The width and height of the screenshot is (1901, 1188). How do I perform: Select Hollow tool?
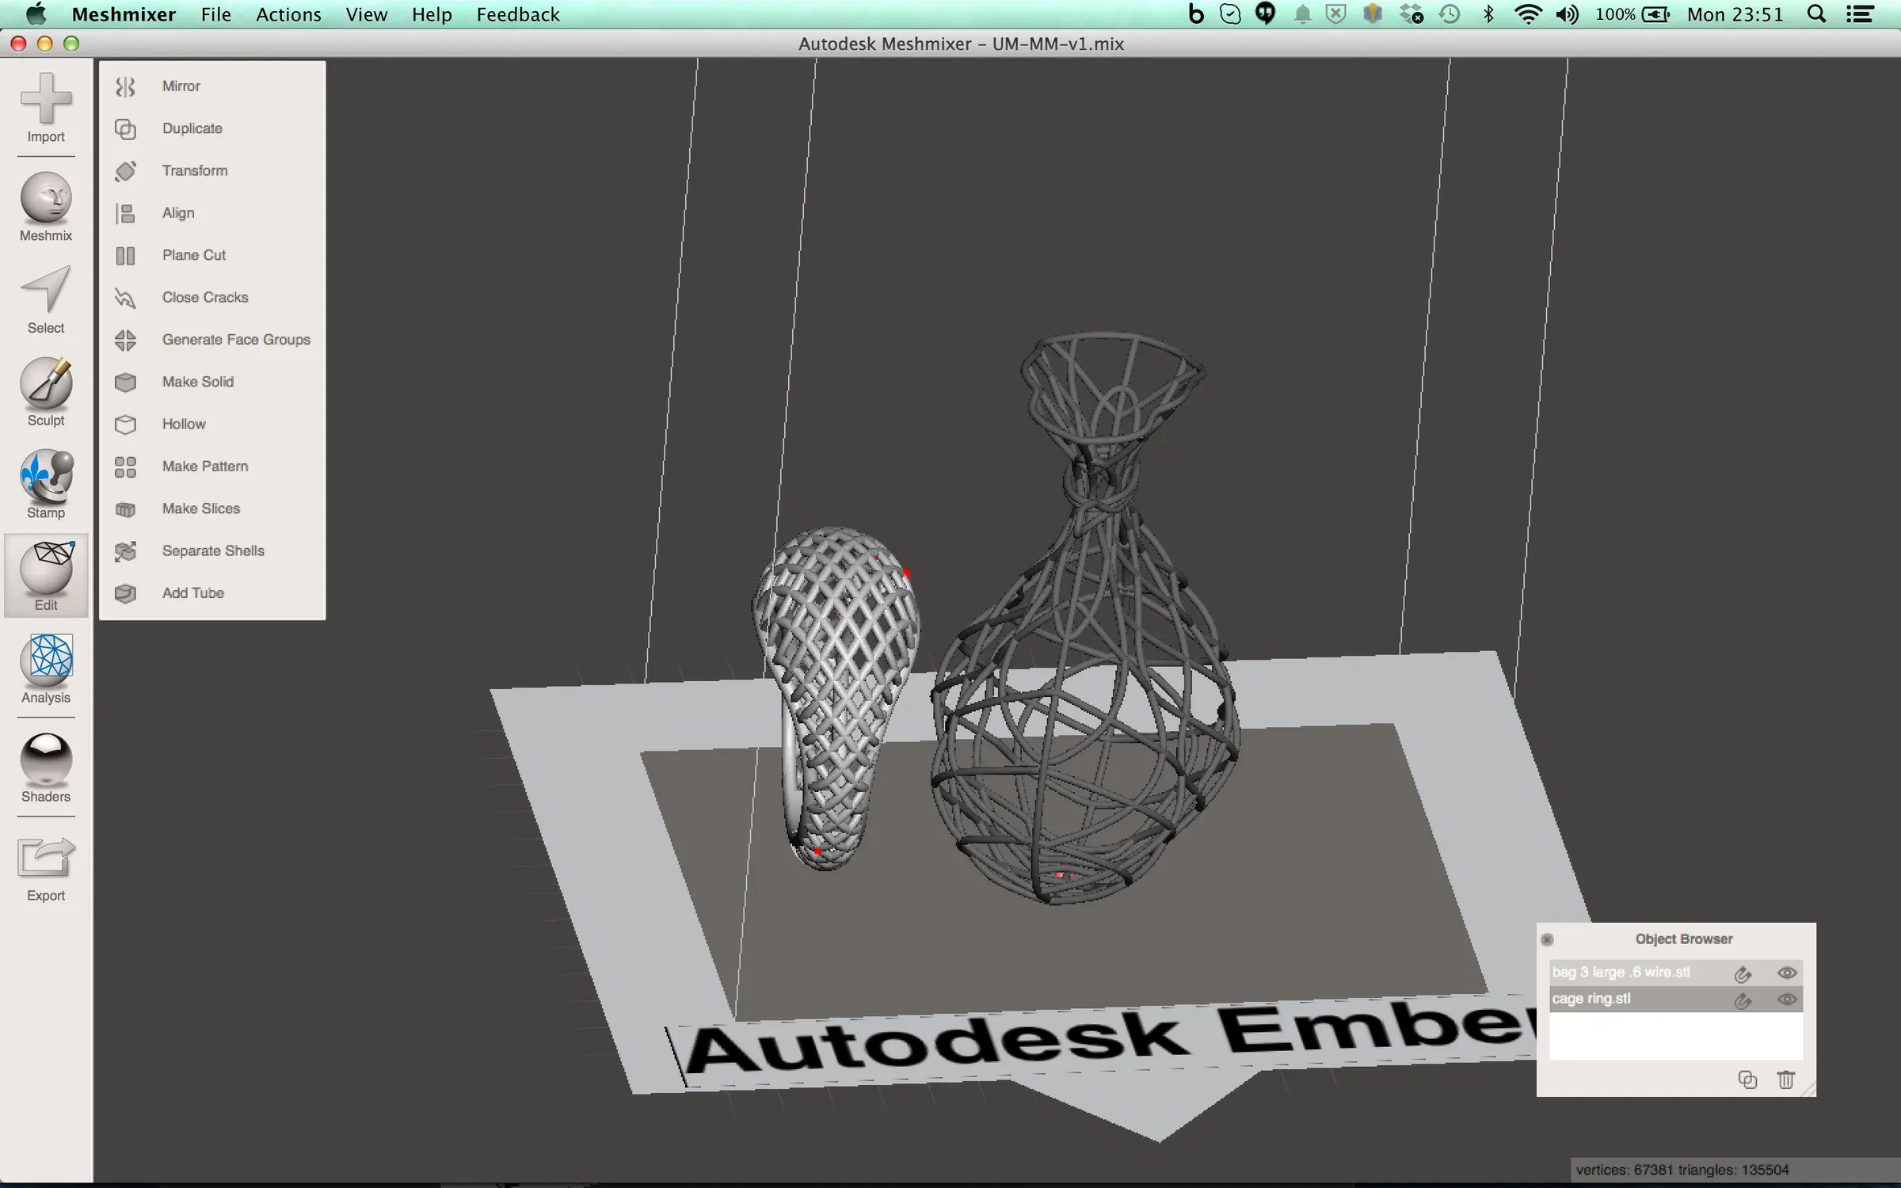point(212,424)
